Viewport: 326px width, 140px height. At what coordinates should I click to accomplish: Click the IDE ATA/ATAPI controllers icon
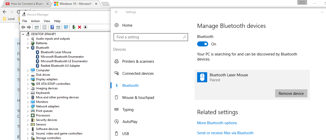click(33, 84)
